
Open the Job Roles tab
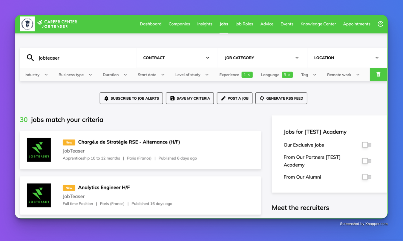(244, 24)
